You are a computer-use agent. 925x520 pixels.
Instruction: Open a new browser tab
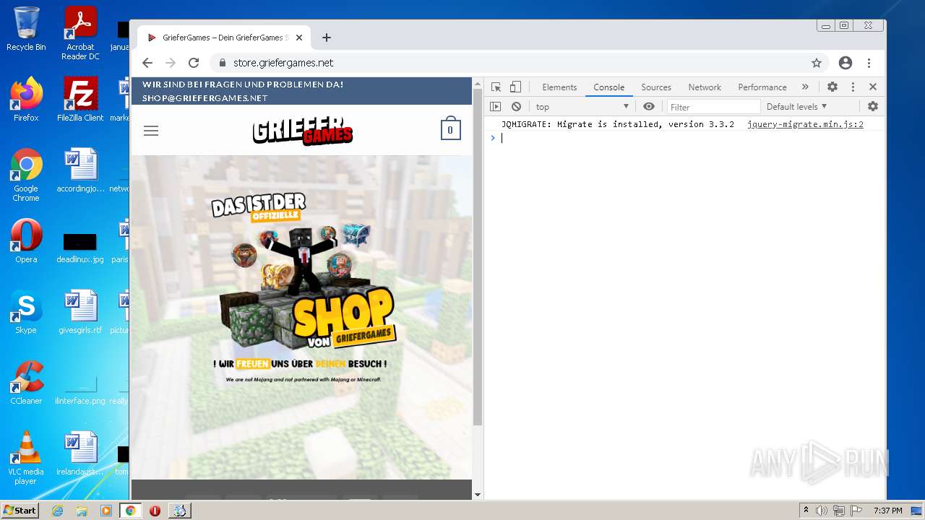click(x=327, y=38)
